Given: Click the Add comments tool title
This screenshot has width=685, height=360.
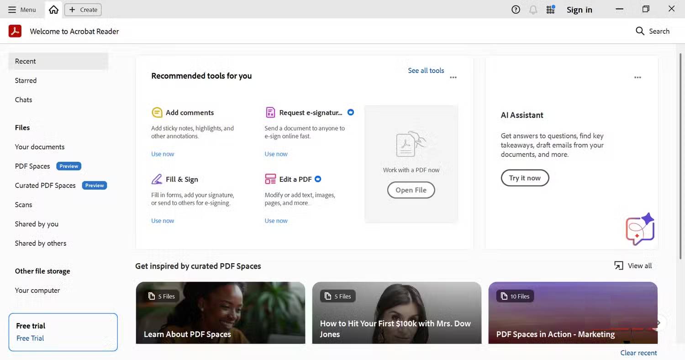Looking at the screenshot, I should [190, 112].
